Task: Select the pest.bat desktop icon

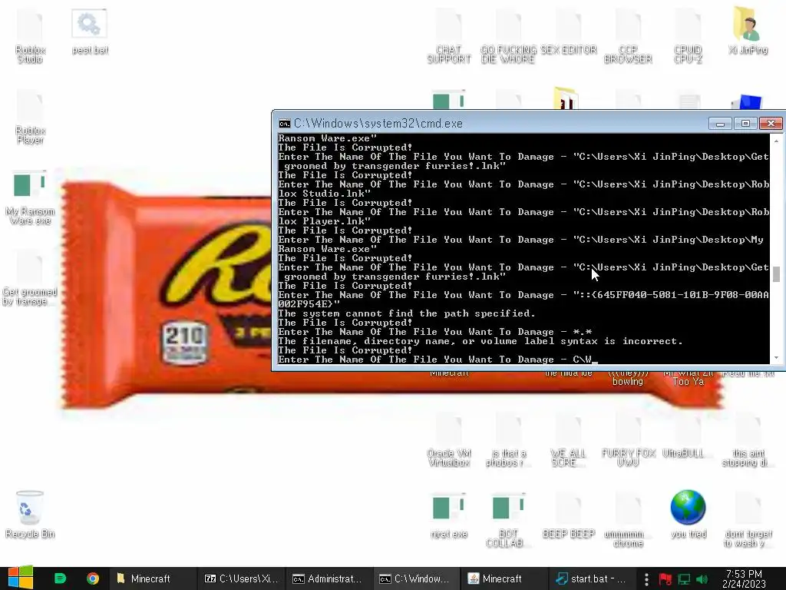Action: pyautogui.click(x=90, y=31)
